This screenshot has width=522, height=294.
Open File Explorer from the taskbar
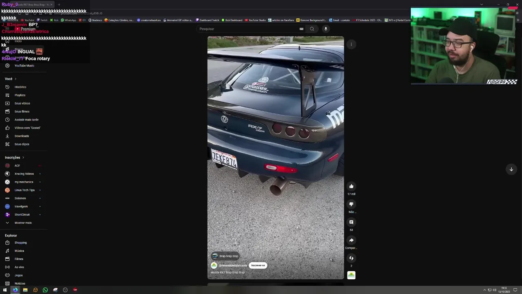25,290
